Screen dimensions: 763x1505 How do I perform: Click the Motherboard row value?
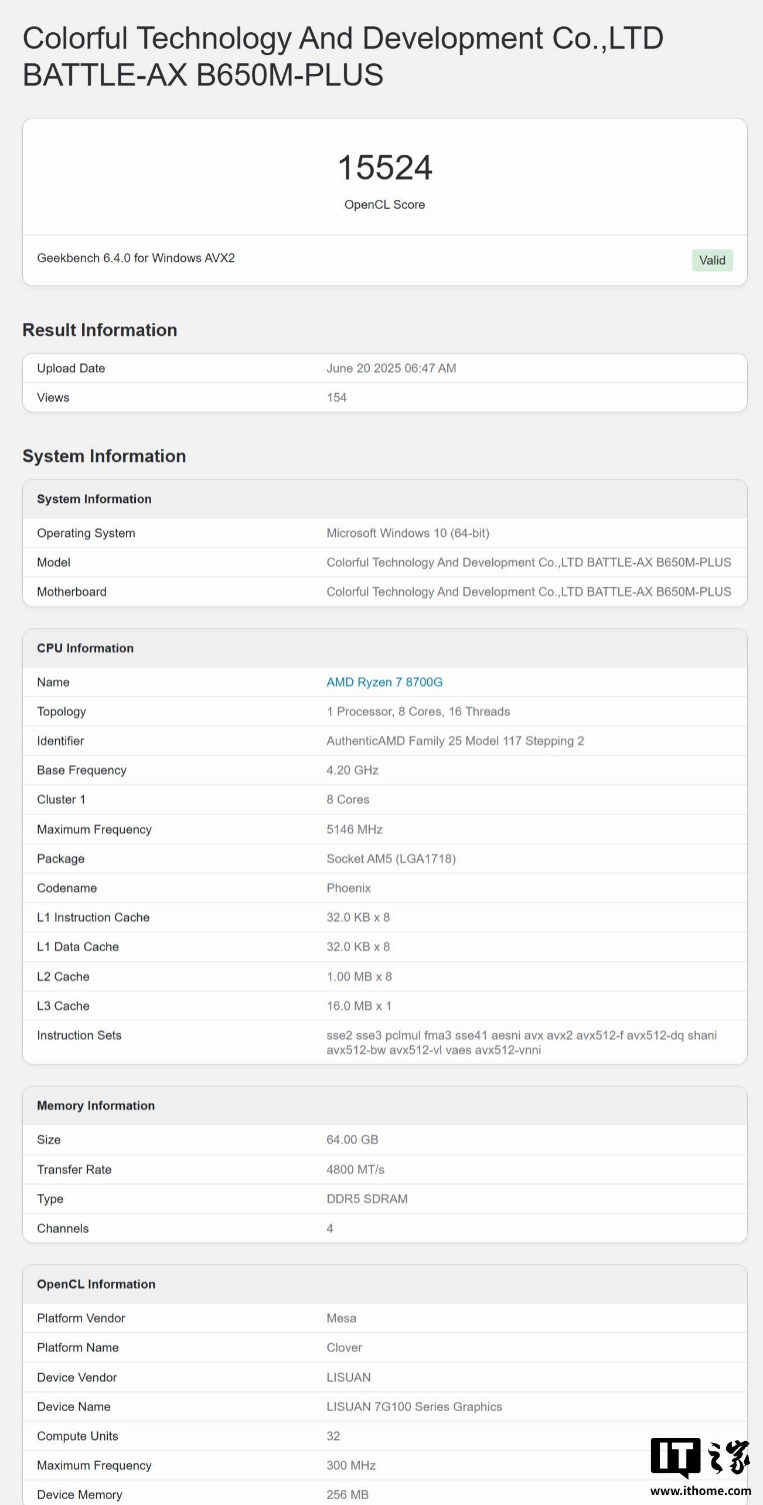click(529, 591)
